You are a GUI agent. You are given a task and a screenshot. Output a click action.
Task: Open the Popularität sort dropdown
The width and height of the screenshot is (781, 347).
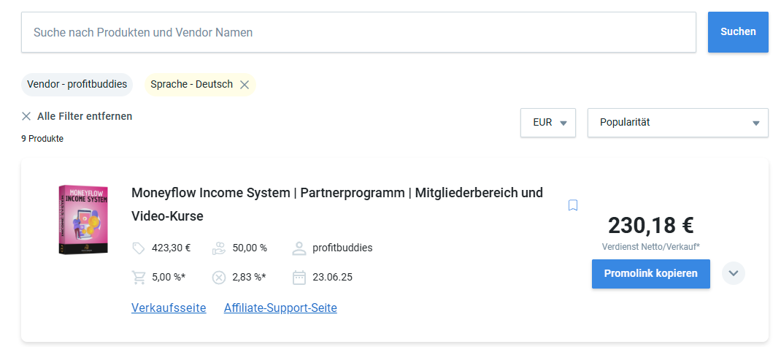pyautogui.click(x=678, y=123)
